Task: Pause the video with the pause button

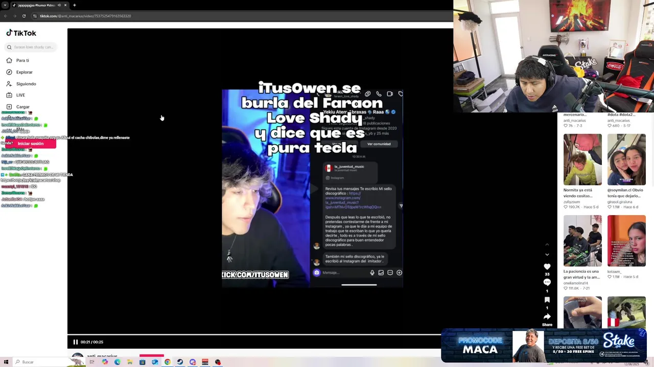Action: (75, 342)
